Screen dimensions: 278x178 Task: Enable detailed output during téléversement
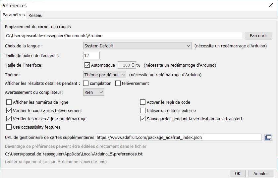(118, 83)
